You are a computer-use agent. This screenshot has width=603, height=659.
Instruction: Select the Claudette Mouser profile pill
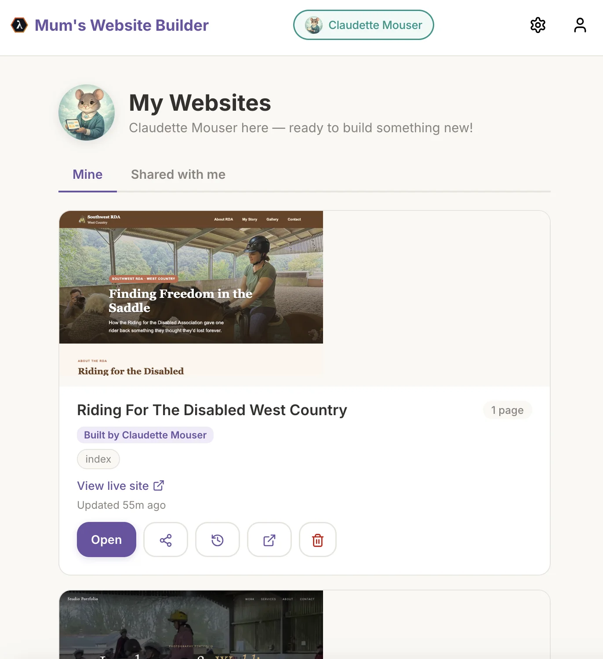(363, 25)
